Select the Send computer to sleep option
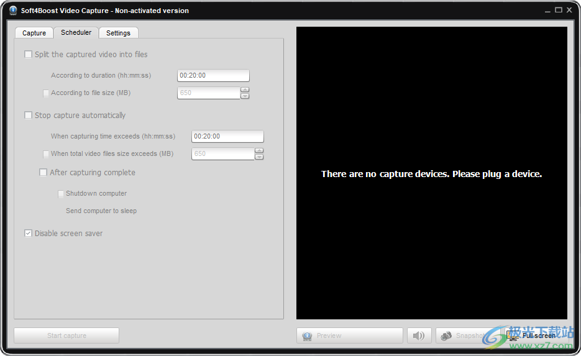Viewport: 581px width, 356px height. click(x=101, y=211)
